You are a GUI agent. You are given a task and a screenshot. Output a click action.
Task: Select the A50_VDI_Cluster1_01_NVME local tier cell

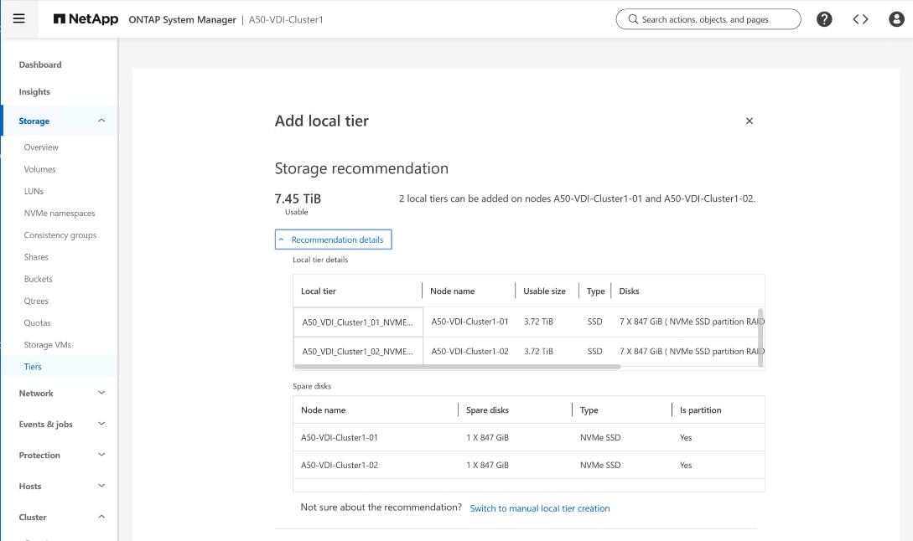[x=358, y=322]
